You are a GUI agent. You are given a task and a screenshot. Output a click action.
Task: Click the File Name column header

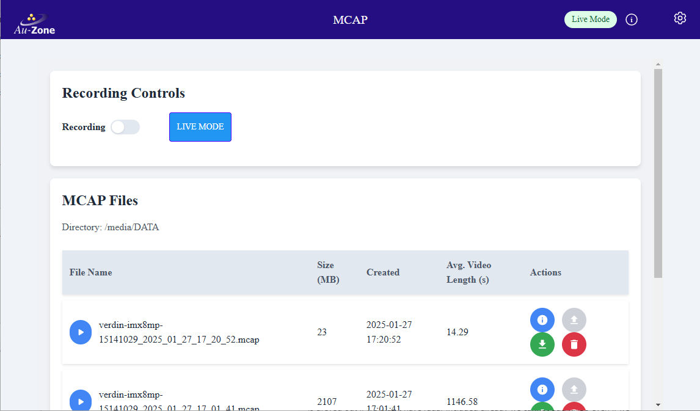coord(90,272)
